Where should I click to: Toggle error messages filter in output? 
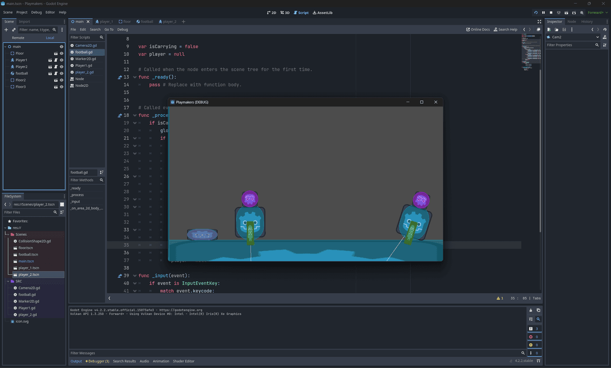534,336
